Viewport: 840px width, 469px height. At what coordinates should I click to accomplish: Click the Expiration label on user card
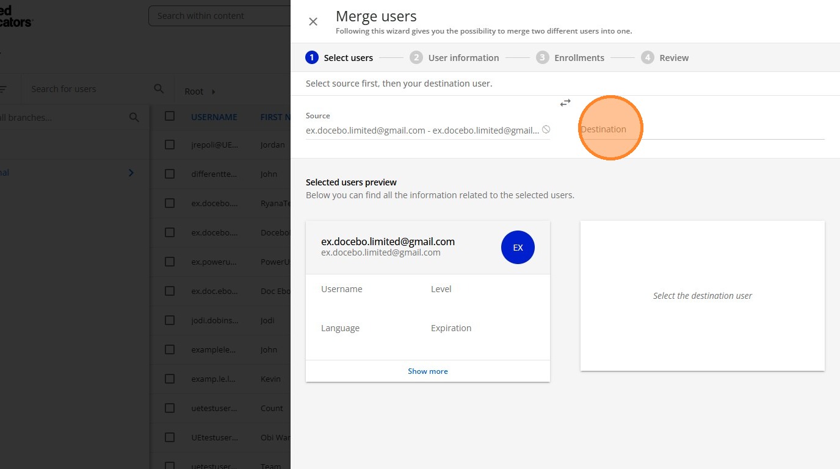click(x=451, y=328)
